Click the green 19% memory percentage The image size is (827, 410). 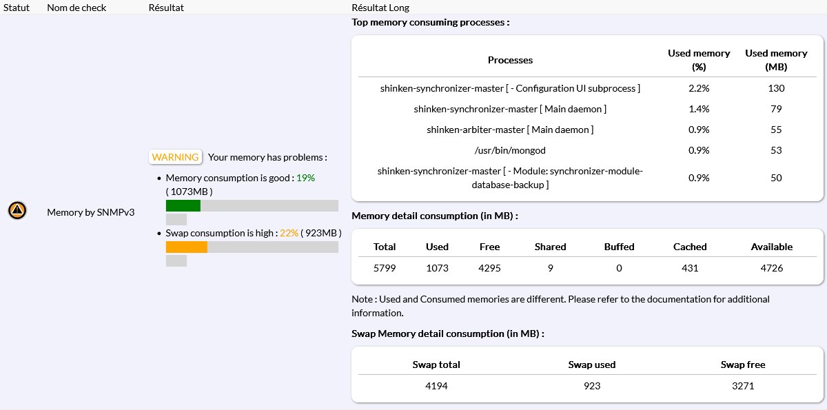pyautogui.click(x=305, y=178)
